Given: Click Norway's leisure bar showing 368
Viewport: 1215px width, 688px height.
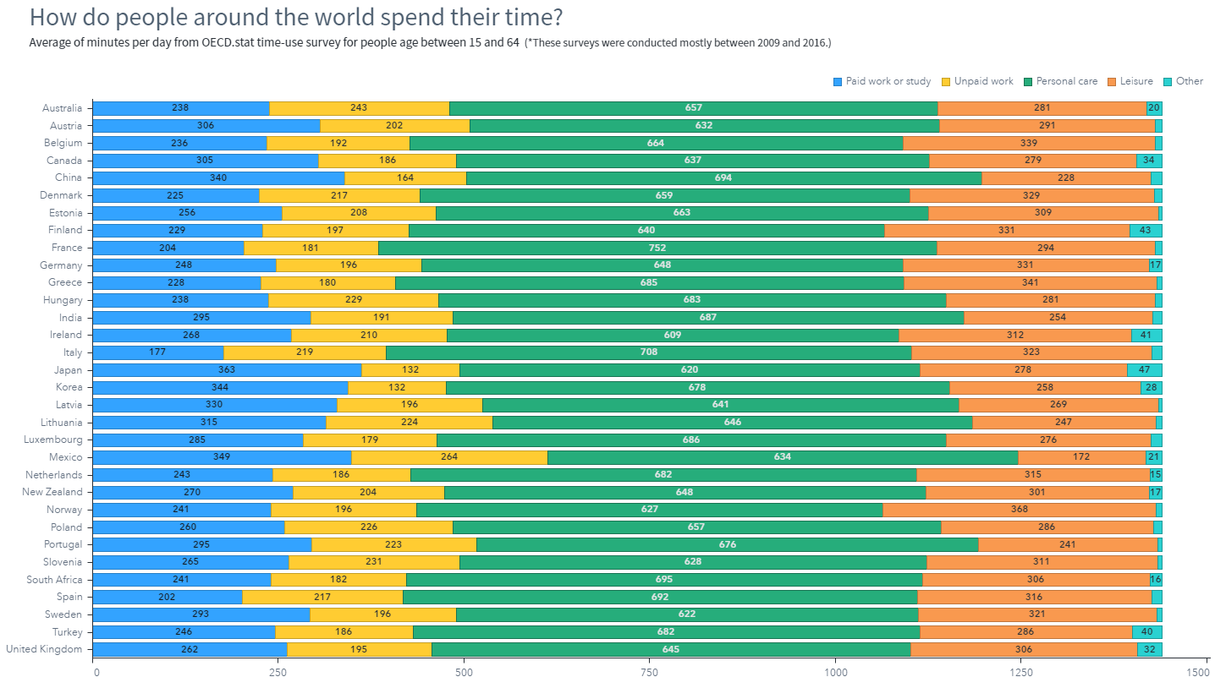Looking at the screenshot, I should click(1020, 510).
